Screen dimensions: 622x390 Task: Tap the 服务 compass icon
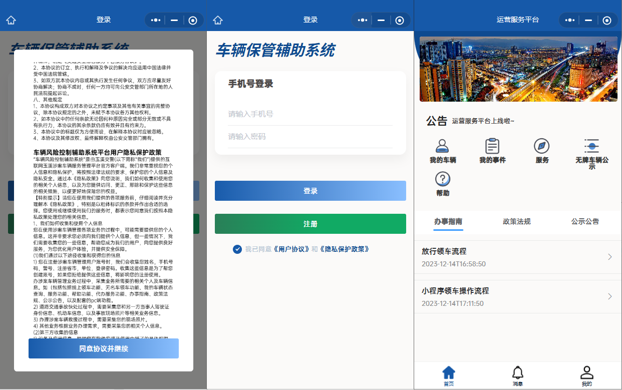(x=542, y=146)
